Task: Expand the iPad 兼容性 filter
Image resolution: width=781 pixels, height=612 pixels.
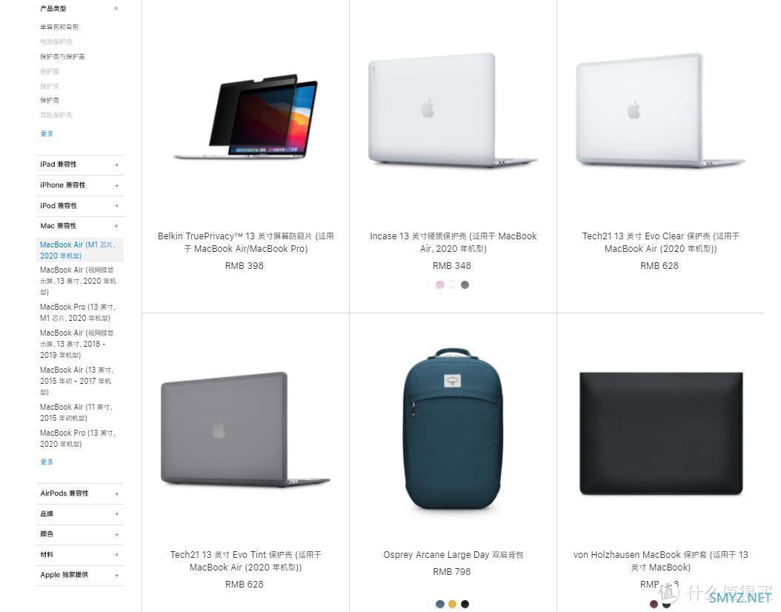Action: (x=80, y=164)
